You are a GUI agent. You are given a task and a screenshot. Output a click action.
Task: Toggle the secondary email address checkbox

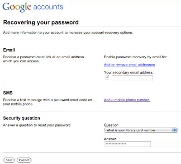click(x=107, y=77)
